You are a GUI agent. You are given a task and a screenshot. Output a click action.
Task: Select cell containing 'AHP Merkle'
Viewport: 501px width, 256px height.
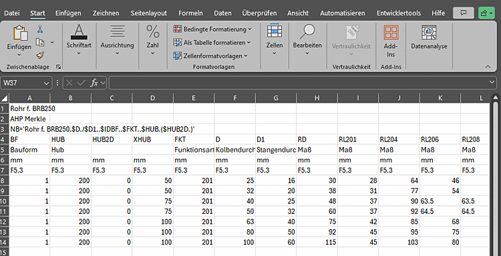coord(29,118)
